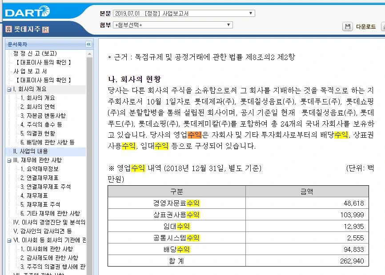This screenshot has height=275, width=385.
Task: Open 3. 연결재무제표 주석 subsection
Action: [46, 187]
